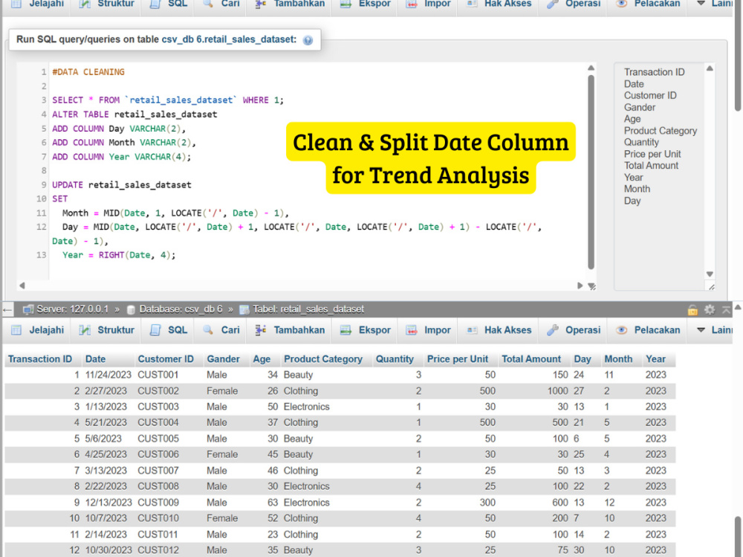This screenshot has height=557, width=743.
Task: Click the CUST008 customer cell
Action: point(158,486)
